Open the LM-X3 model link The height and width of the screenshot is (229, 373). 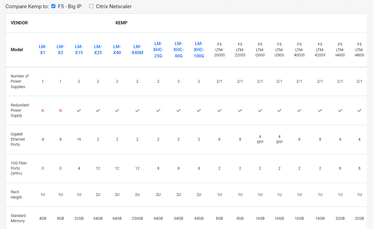60,50
